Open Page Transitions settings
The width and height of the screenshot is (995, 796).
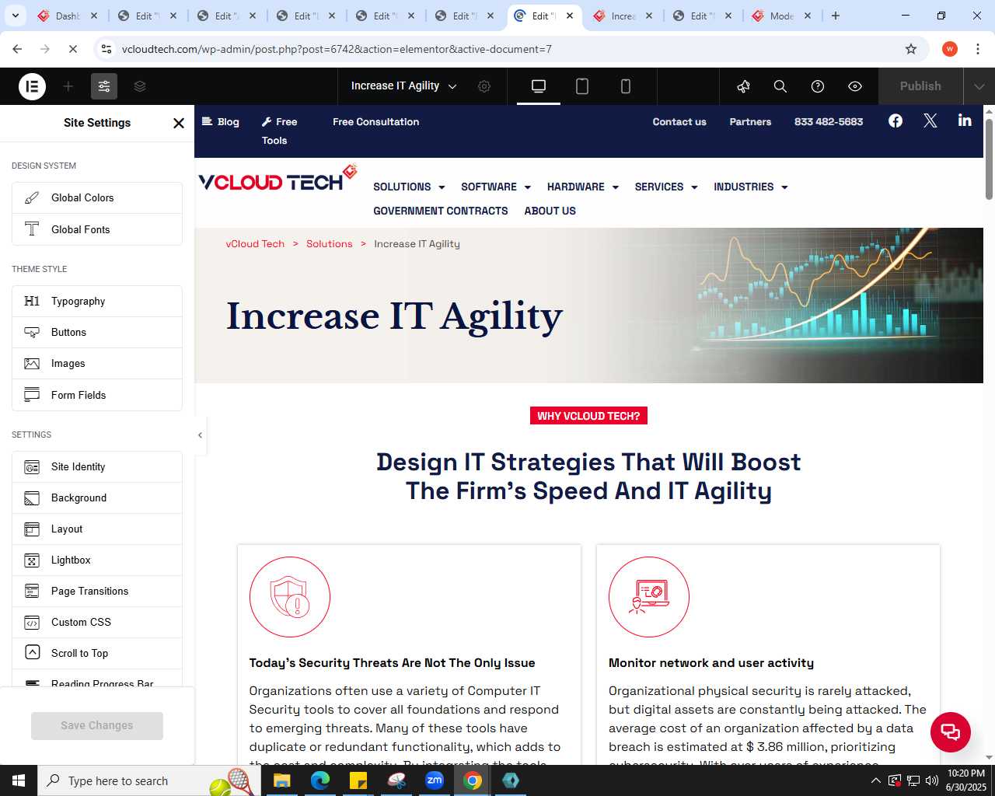[x=97, y=591]
